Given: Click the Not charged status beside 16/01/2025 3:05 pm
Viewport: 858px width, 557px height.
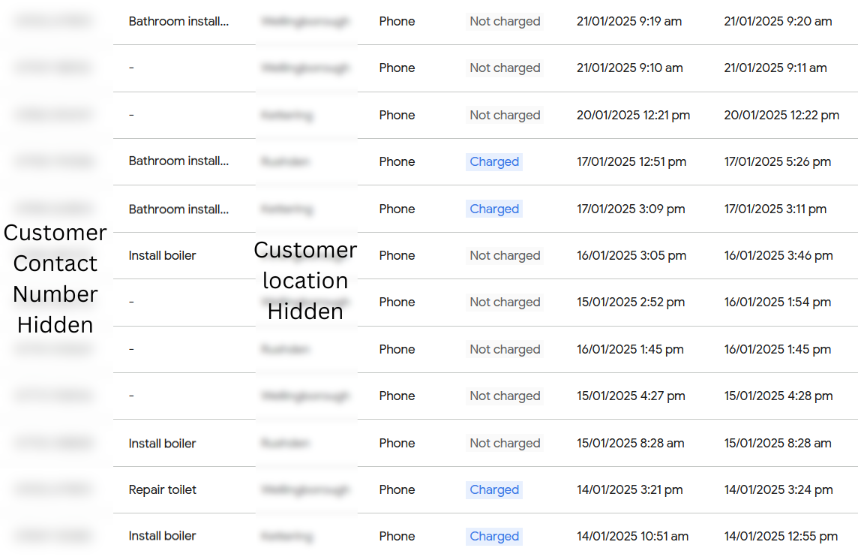Looking at the screenshot, I should 505,255.
